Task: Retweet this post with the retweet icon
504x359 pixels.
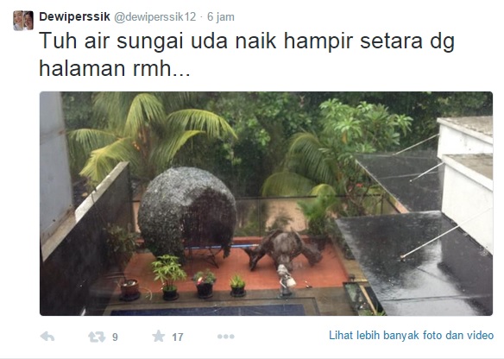Action: tap(97, 337)
